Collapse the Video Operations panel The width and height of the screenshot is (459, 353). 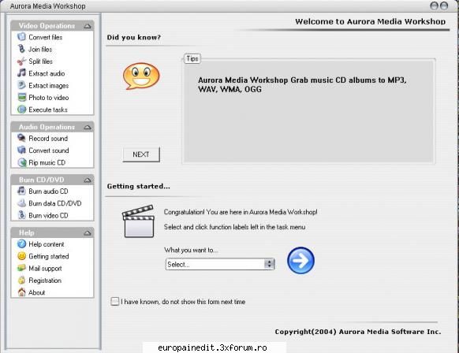[x=88, y=26]
